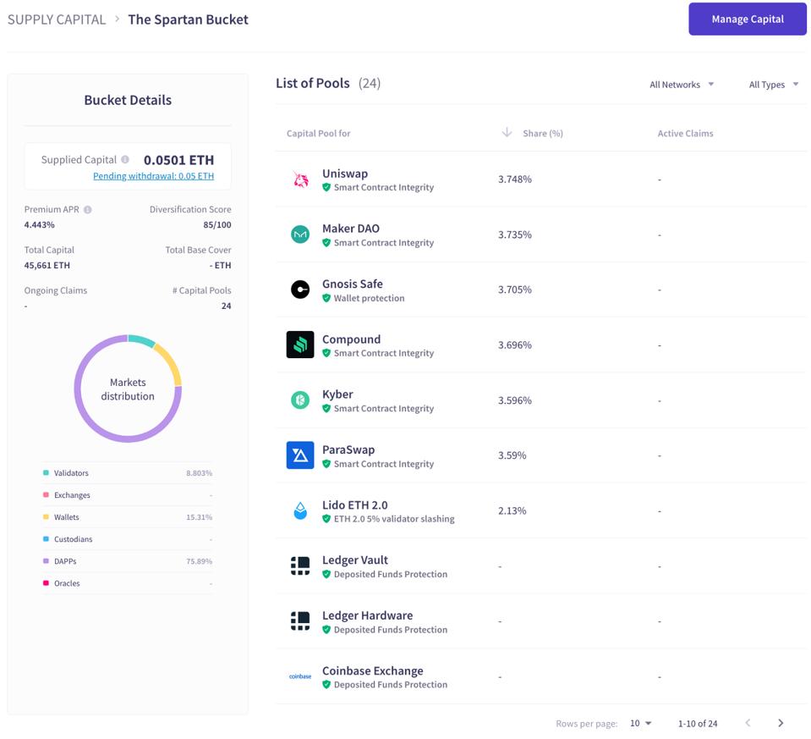Screen dimensions: 811x739
Task: Click the Premium APR info icon
Action: tap(88, 210)
